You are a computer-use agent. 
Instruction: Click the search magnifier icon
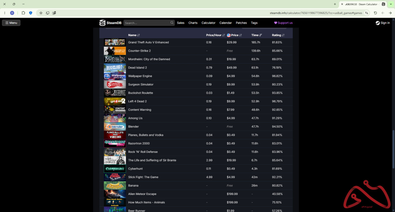click(172, 23)
